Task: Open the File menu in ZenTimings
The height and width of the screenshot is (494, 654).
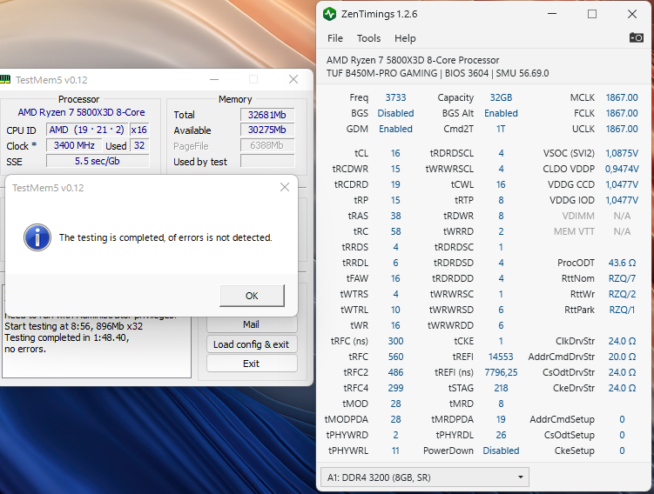Action: pos(335,38)
